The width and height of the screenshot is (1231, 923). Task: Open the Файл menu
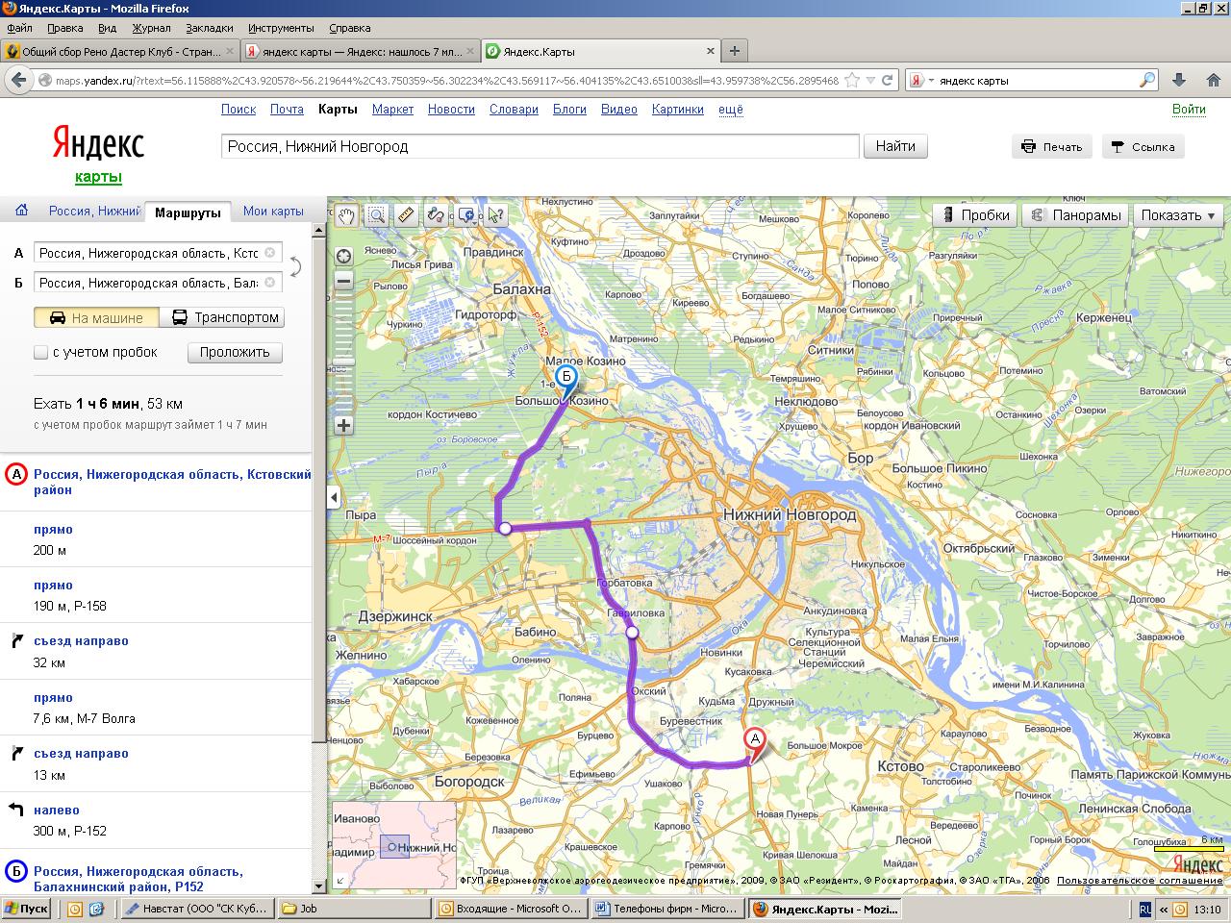tap(19, 28)
